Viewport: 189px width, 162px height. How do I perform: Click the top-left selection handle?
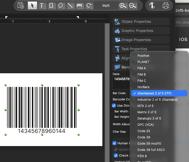coord(5,85)
